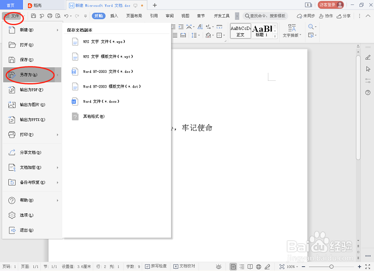Click the selection cursor icon in right sidebar
This screenshot has height=271, width=374.
[x=368, y=69]
